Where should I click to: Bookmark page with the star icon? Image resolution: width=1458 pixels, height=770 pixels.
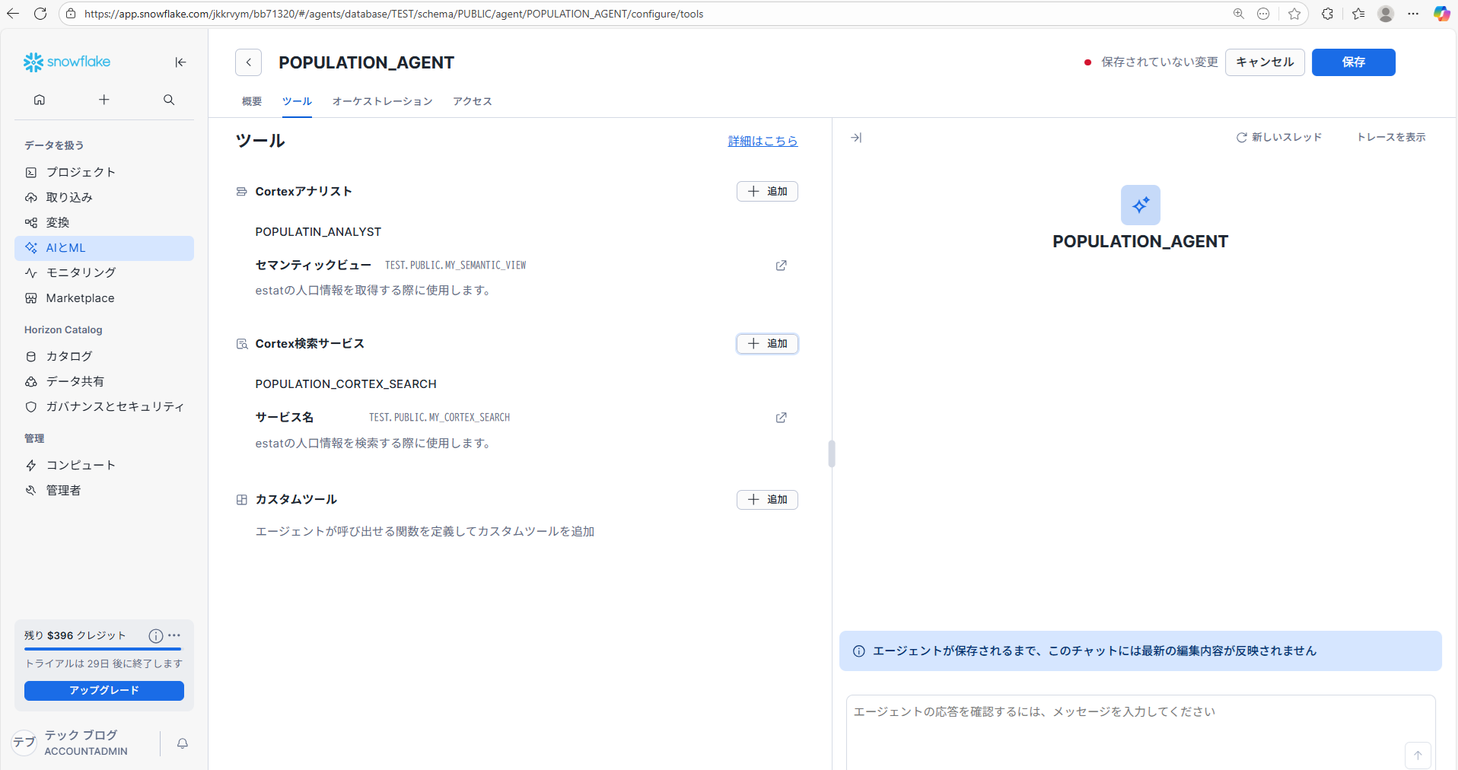(1294, 14)
